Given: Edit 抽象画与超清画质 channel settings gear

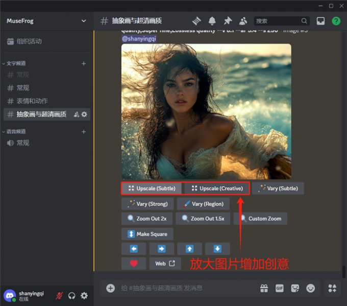Looking at the screenshot, I should point(84,114).
